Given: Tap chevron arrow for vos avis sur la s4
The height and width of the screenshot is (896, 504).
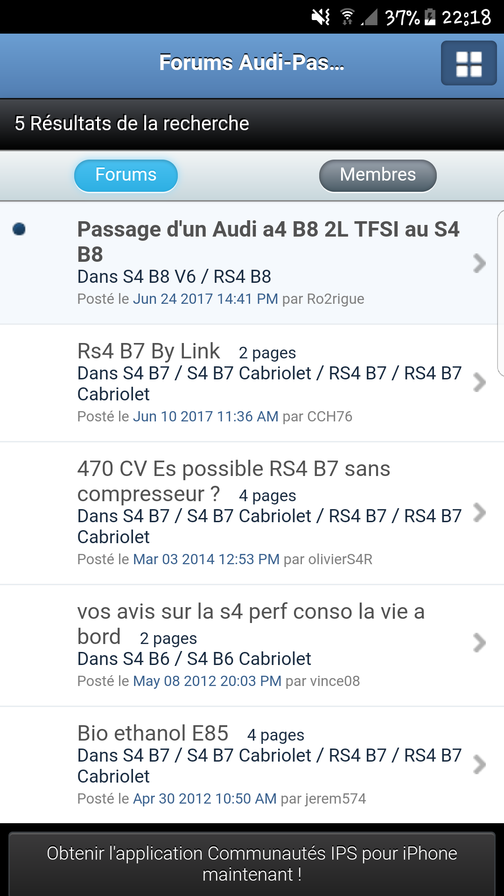Looking at the screenshot, I should click(479, 643).
